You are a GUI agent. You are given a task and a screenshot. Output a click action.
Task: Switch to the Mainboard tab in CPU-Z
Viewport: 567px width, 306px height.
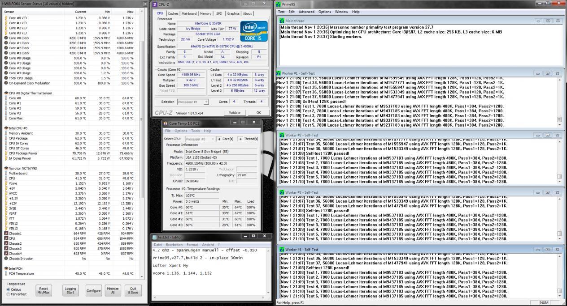pos(189,13)
